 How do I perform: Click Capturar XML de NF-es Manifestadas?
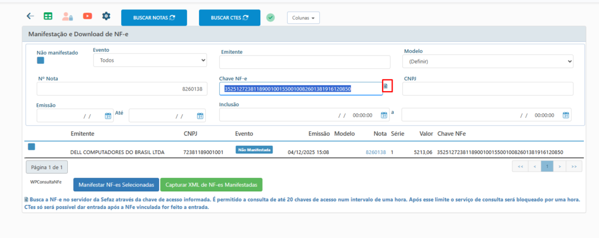(x=211, y=185)
